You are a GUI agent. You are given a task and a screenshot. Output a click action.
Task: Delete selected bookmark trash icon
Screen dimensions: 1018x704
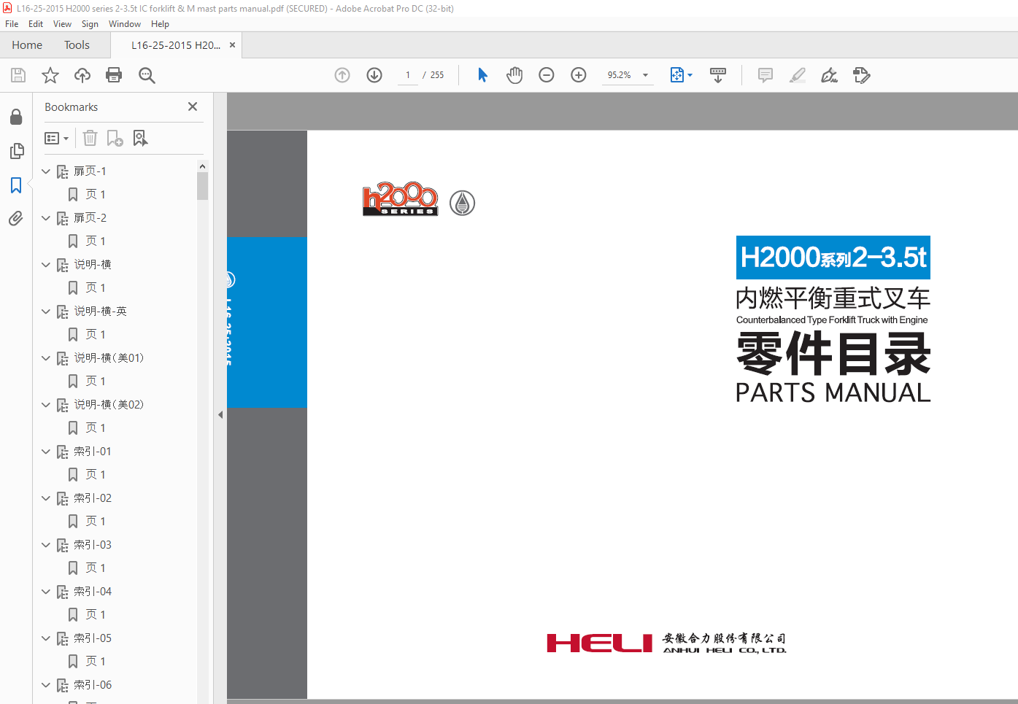[x=90, y=138]
